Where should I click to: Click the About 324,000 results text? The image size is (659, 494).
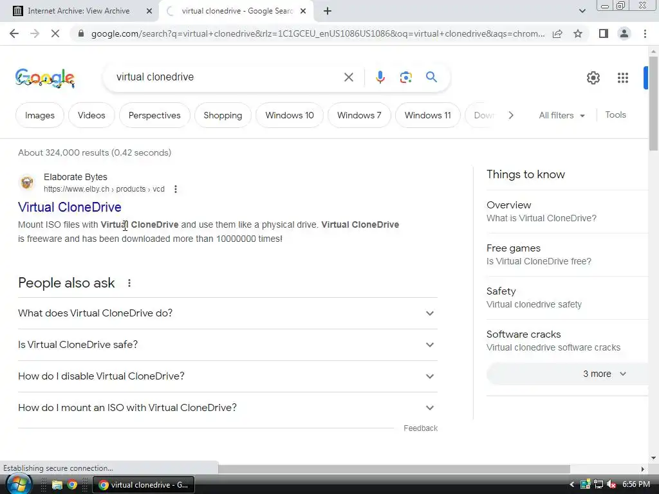pos(95,152)
